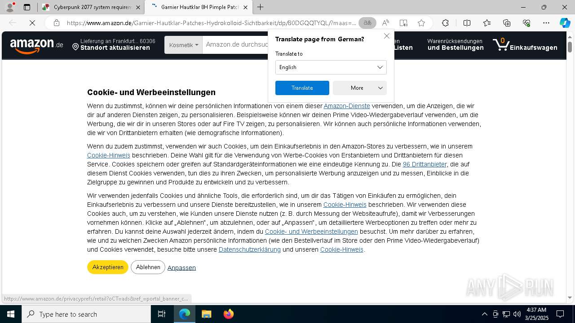The width and height of the screenshot is (575, 323).
Task: Close the translate popup
Action: (386, 36)
